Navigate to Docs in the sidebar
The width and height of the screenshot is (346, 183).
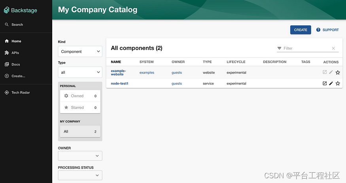click(15, 65)
